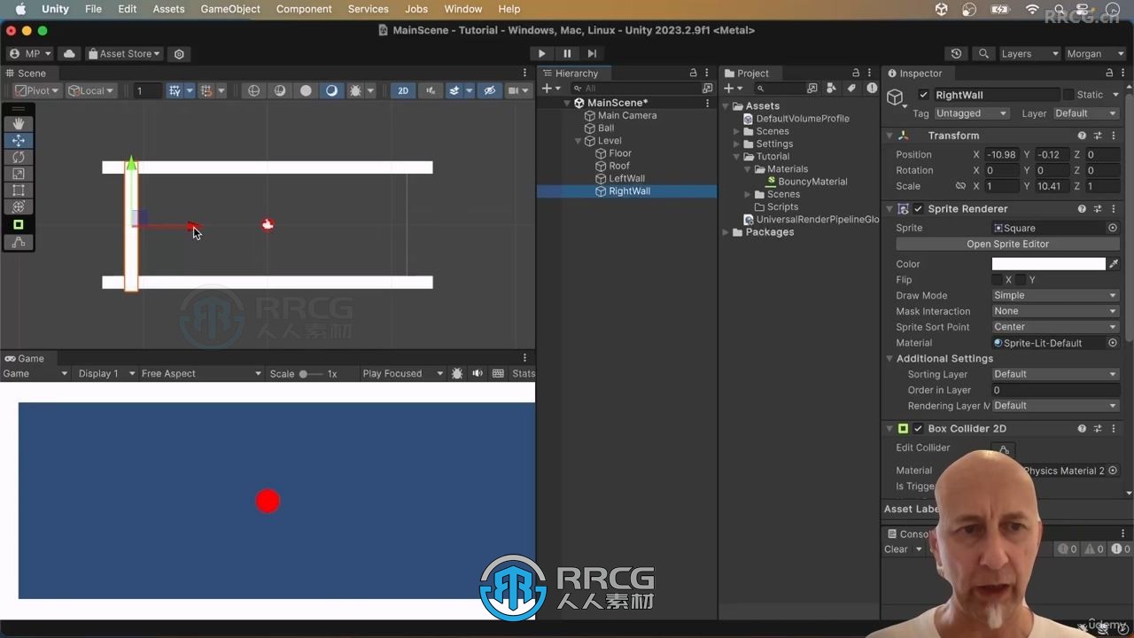Open Sprite Renderer presets icon
The width and height of the screenshot is (1134, 638).
click(1098, 209)
